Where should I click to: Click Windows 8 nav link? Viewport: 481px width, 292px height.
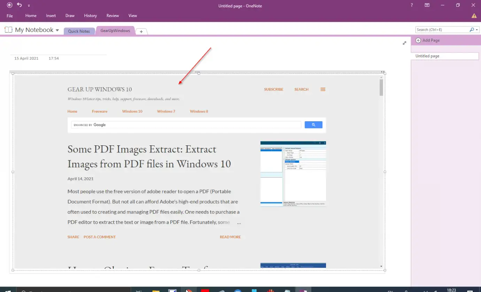[199, 111]
